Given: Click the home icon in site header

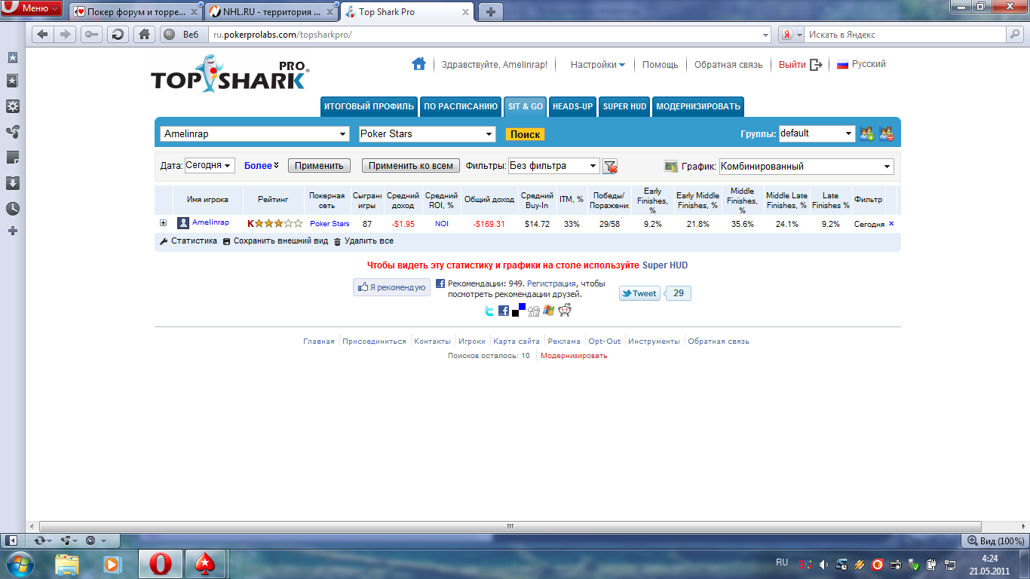Looking at the screenshot, I should pos(418,64).
